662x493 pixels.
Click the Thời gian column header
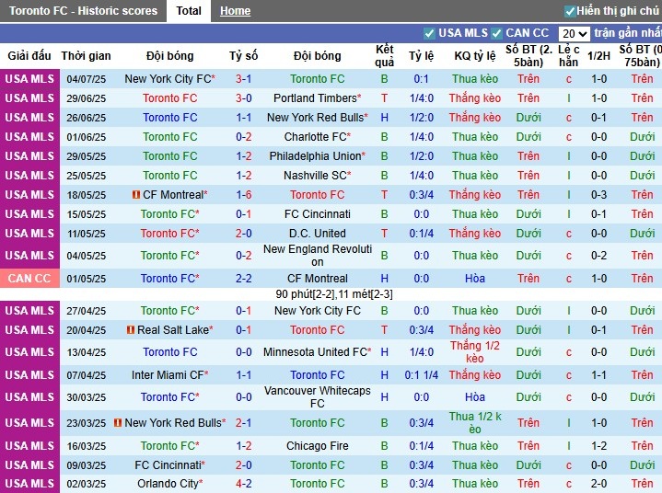(x=87, y=56)
